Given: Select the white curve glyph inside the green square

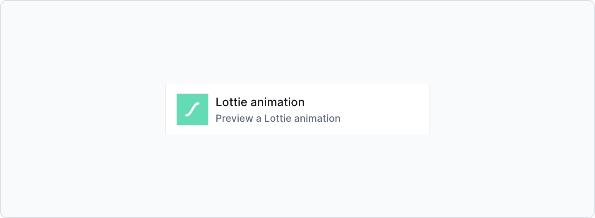Looking at the screenshot, I should pos(192,109).
